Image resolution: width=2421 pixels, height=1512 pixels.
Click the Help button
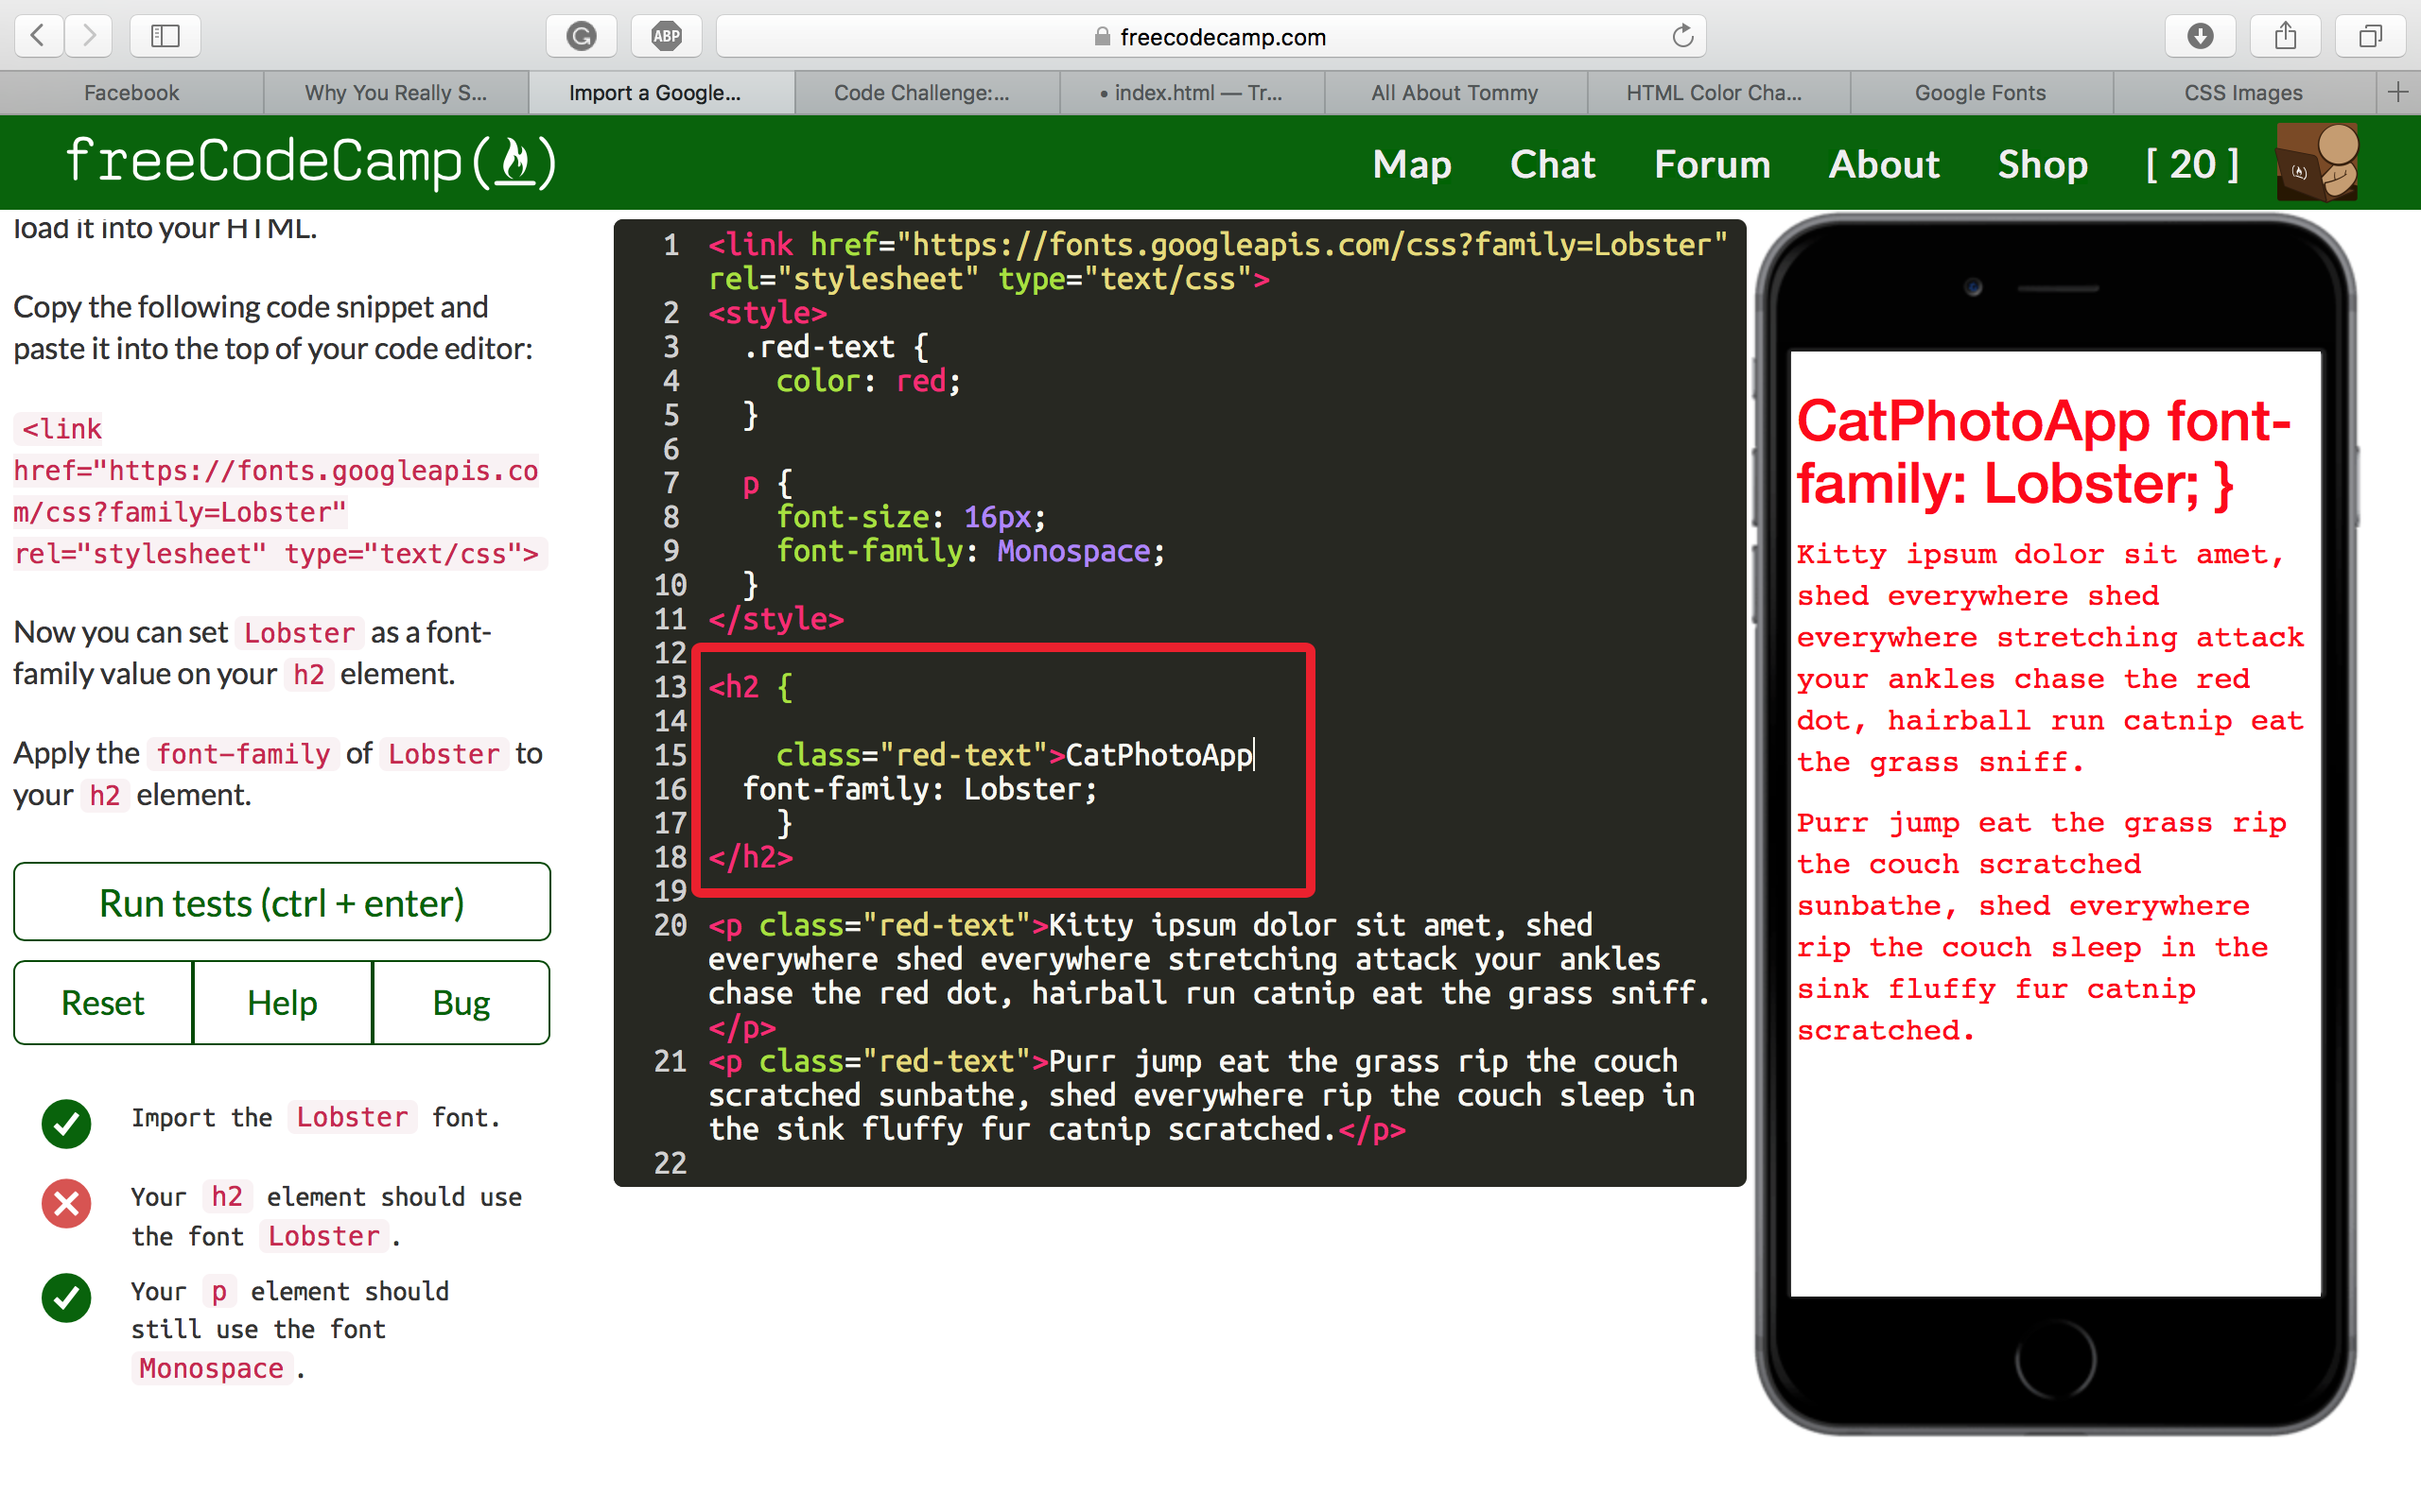coord(282,1002)
